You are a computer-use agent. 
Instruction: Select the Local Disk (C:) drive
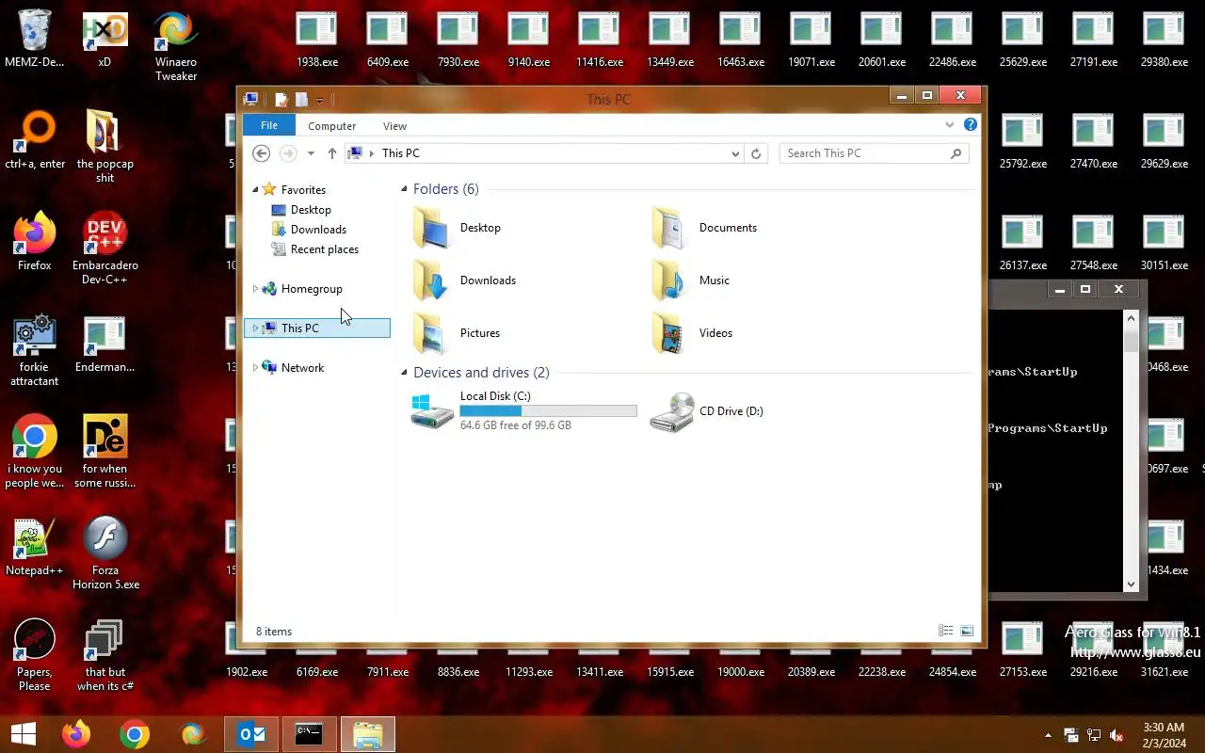point(524,410)
